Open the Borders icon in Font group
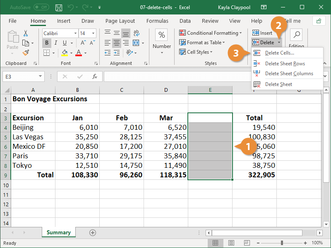The image size is (331, 248). coord(46,53)
